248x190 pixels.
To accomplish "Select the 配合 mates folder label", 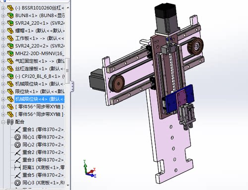I will pyautogui.click(x=20, y=122).
